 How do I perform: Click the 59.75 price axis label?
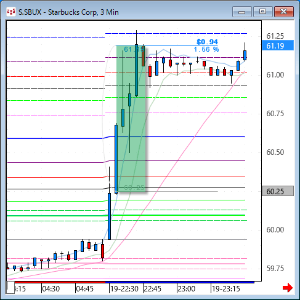tap(275, 269)
